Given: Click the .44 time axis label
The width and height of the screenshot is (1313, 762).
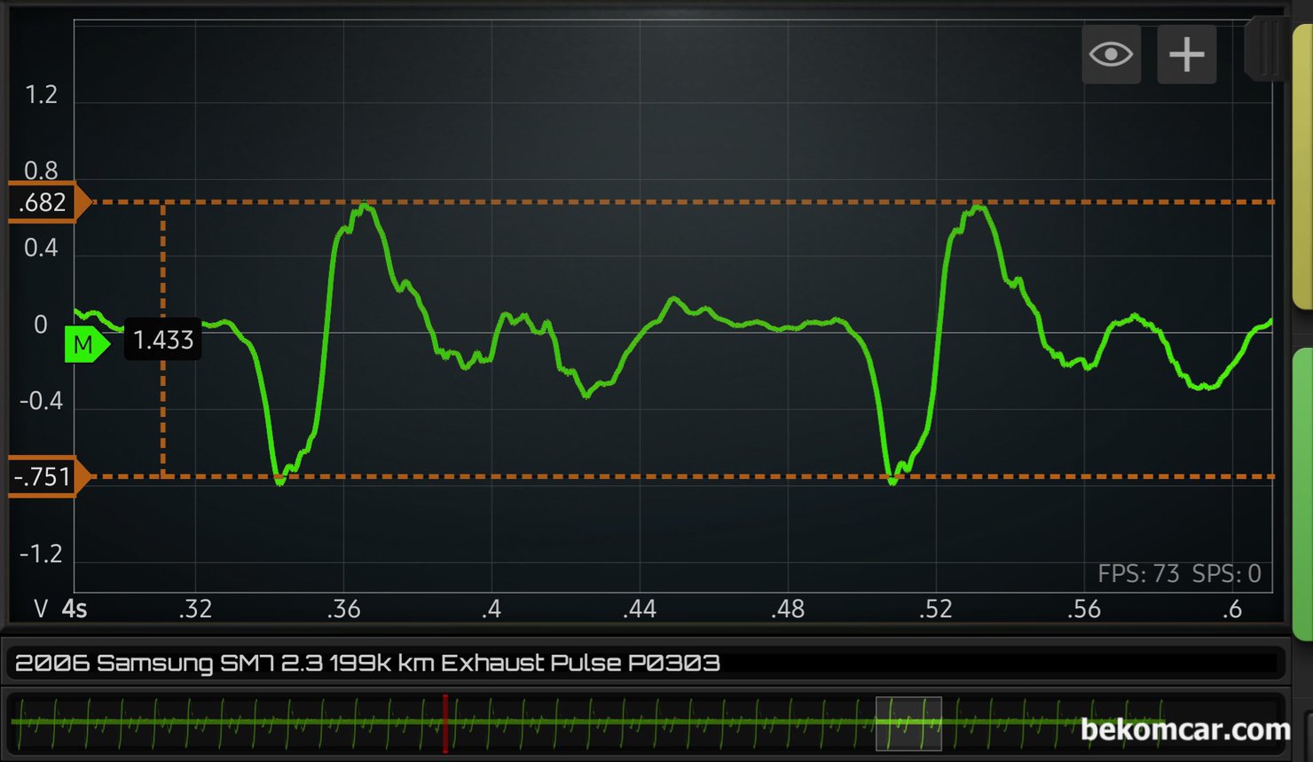Looking at the screenshot, I should (x=639, y=609).
